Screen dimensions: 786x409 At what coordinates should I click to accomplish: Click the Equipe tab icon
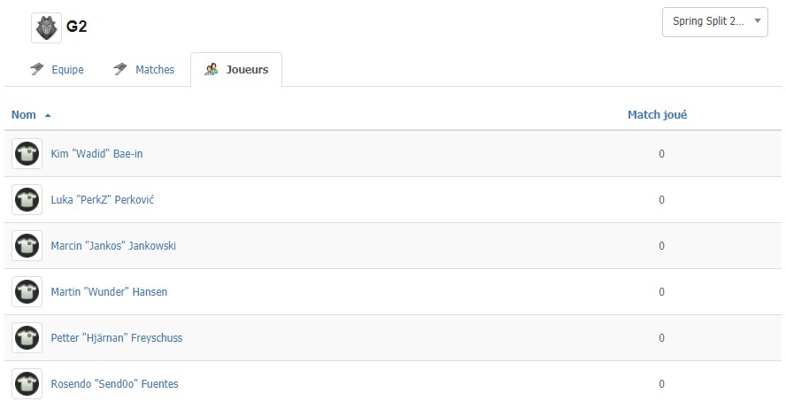pos(36,69)
